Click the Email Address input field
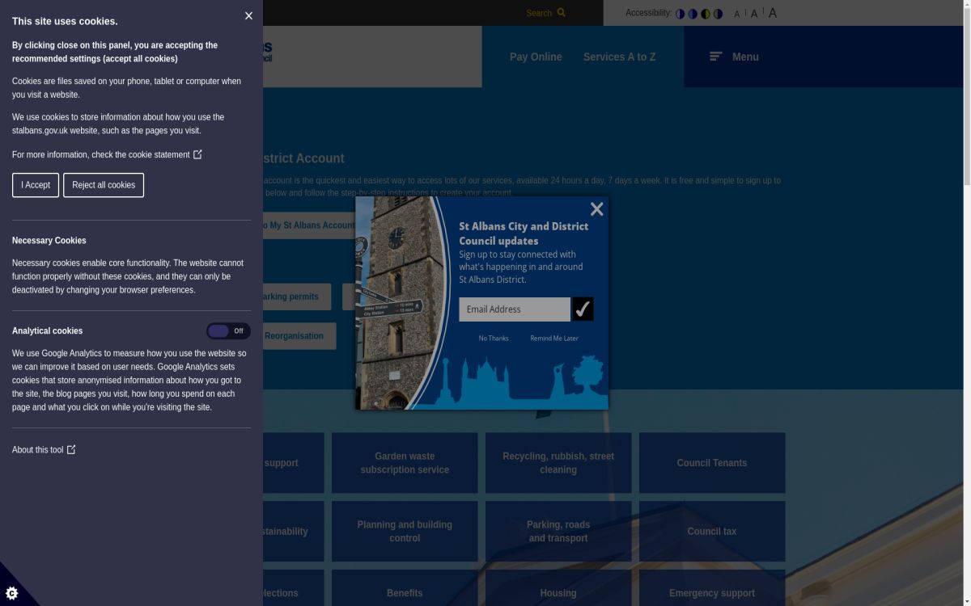Viewport: 971px width, 606px height. coord(514,309)
